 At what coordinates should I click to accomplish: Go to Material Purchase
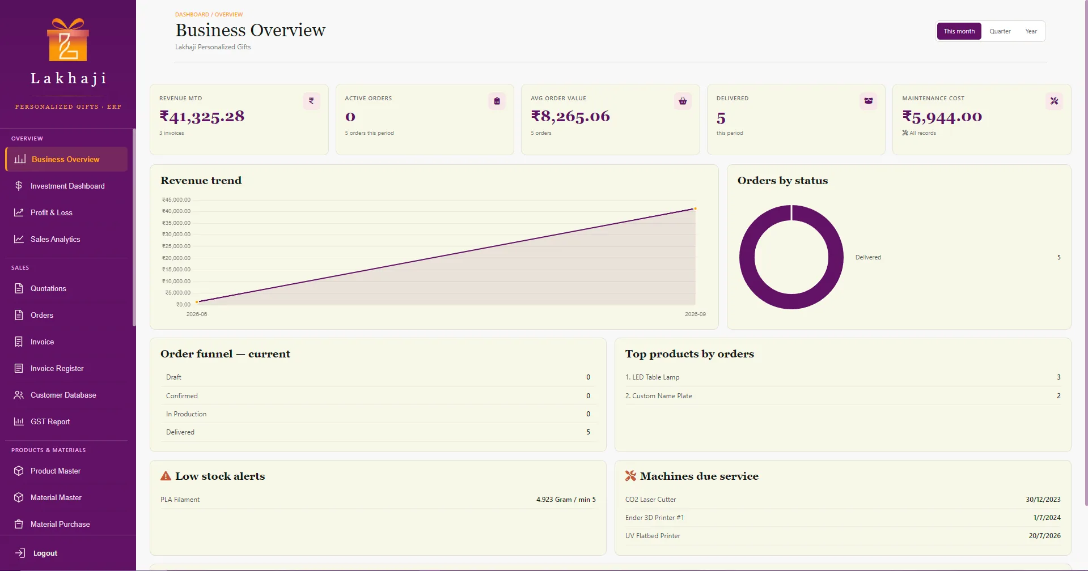pyautogui.click(x=66, y=524)
